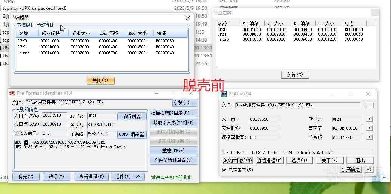Viewport: 391px width, 194px height.
Task: Select Raw 偏移 column header in 节编辑器
Action: coord(111,33)
